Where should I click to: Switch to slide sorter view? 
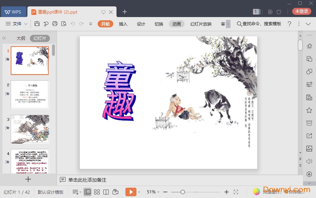(97, 192)
